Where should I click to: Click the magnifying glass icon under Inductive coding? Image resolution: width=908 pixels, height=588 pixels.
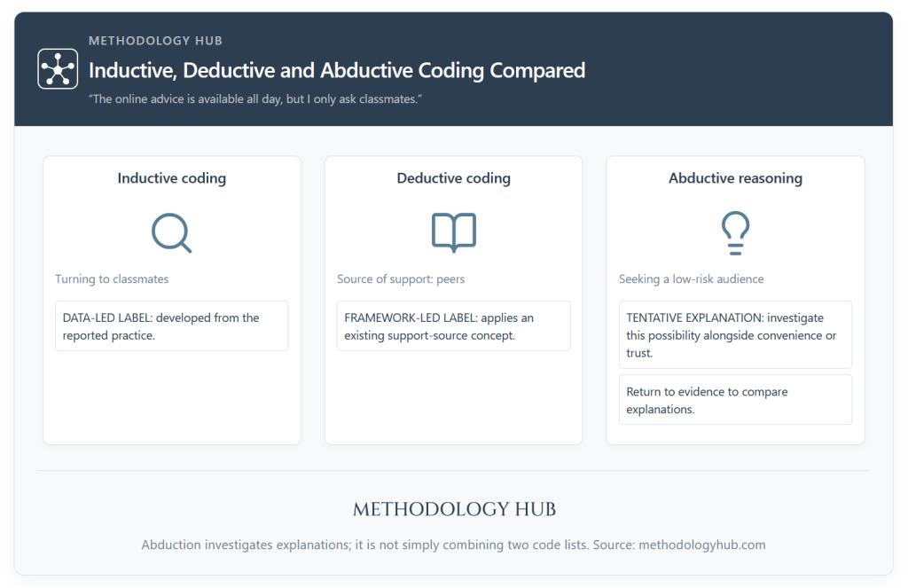click(171, 233)
